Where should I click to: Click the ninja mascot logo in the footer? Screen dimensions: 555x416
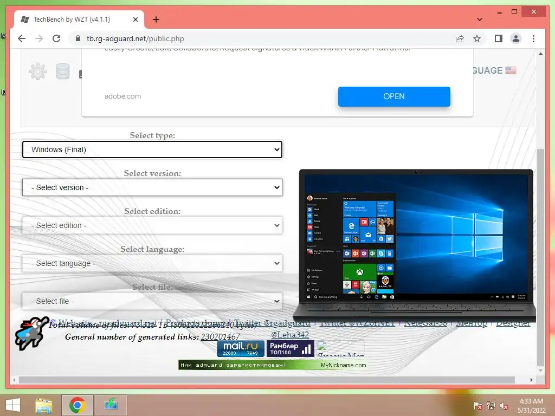point(31,333)
